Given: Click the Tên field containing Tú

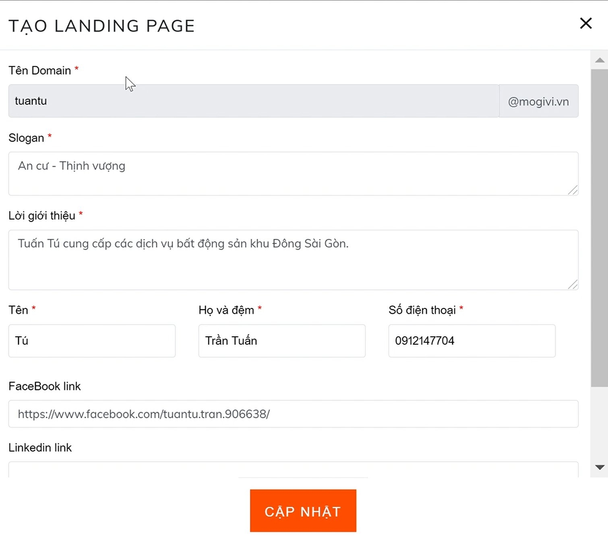Looking at the screenshot, I should tap(92, 341).
